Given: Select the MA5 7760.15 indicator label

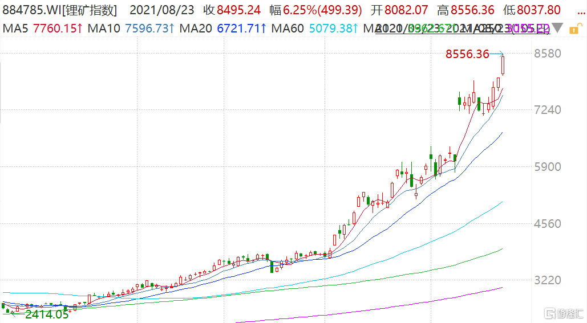Looking at the screenshot, I should click(42, 28).
